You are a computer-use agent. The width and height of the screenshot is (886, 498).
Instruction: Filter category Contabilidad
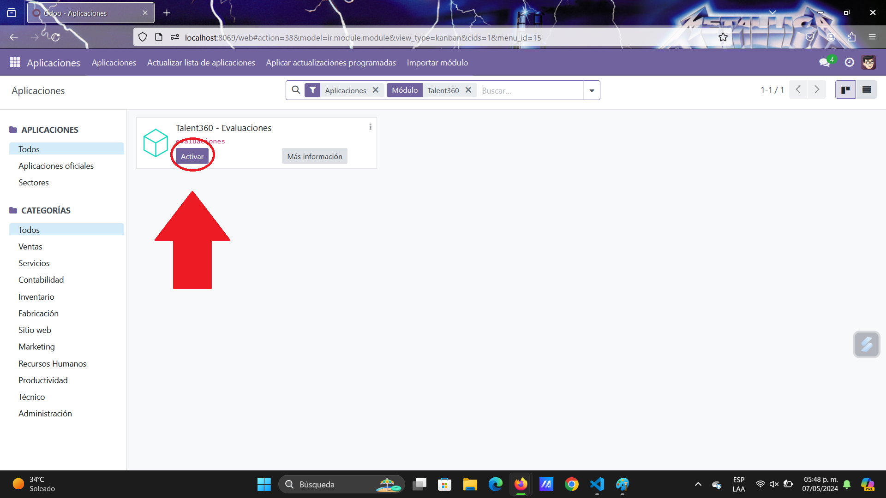point(66,279)
